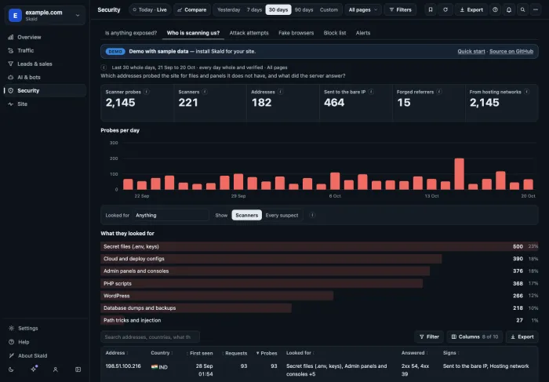Screen dimensions: 549x382
Task: Sort table by Address column
Action: click(117, 353)
